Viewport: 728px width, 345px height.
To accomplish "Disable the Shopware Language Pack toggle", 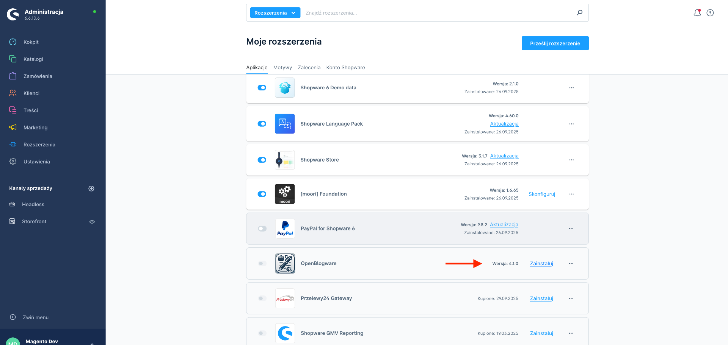I will tap(262, 124).
